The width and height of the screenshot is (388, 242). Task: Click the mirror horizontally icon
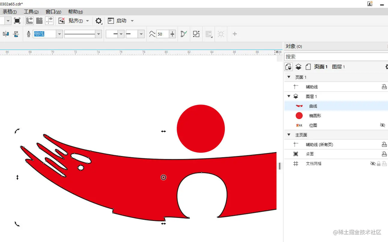click(6, 34)
